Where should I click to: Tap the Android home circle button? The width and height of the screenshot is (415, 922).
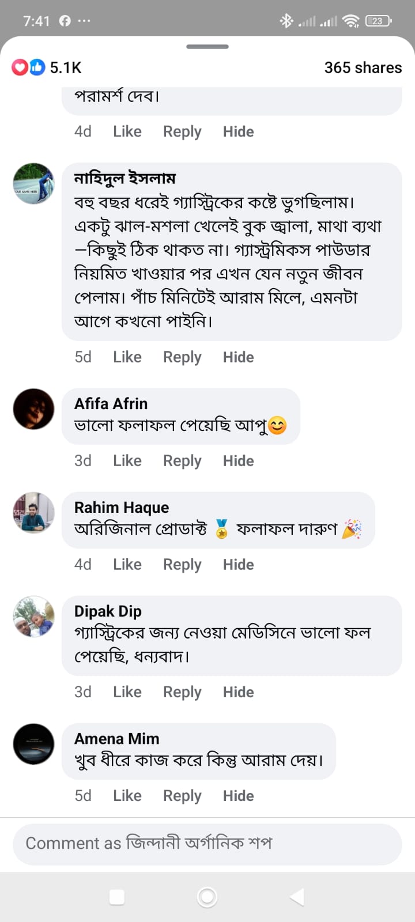(x=207, y=897)
